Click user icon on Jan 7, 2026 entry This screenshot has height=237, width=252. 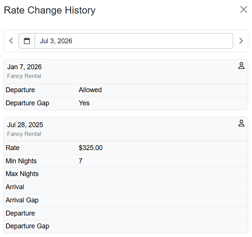point(241,65)
